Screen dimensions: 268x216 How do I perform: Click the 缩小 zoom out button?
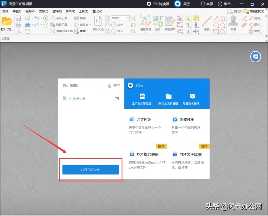pos(117,31)
